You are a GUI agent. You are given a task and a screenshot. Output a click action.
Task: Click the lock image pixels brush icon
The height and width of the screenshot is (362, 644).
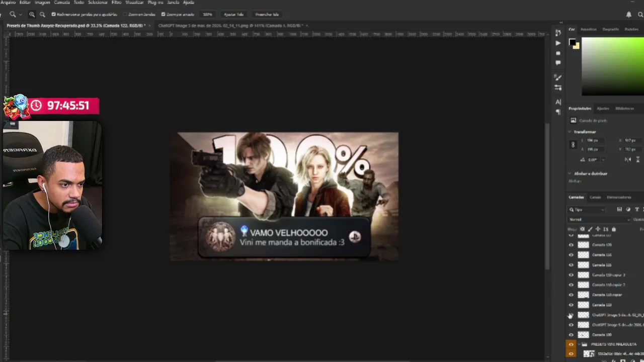point(590,229)
